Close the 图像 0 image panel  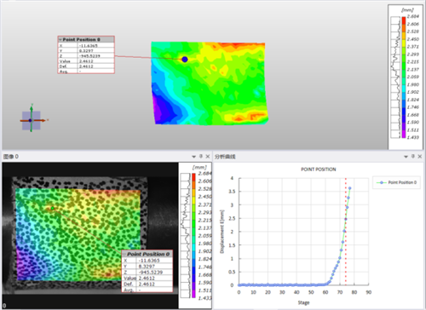(208, 157)
